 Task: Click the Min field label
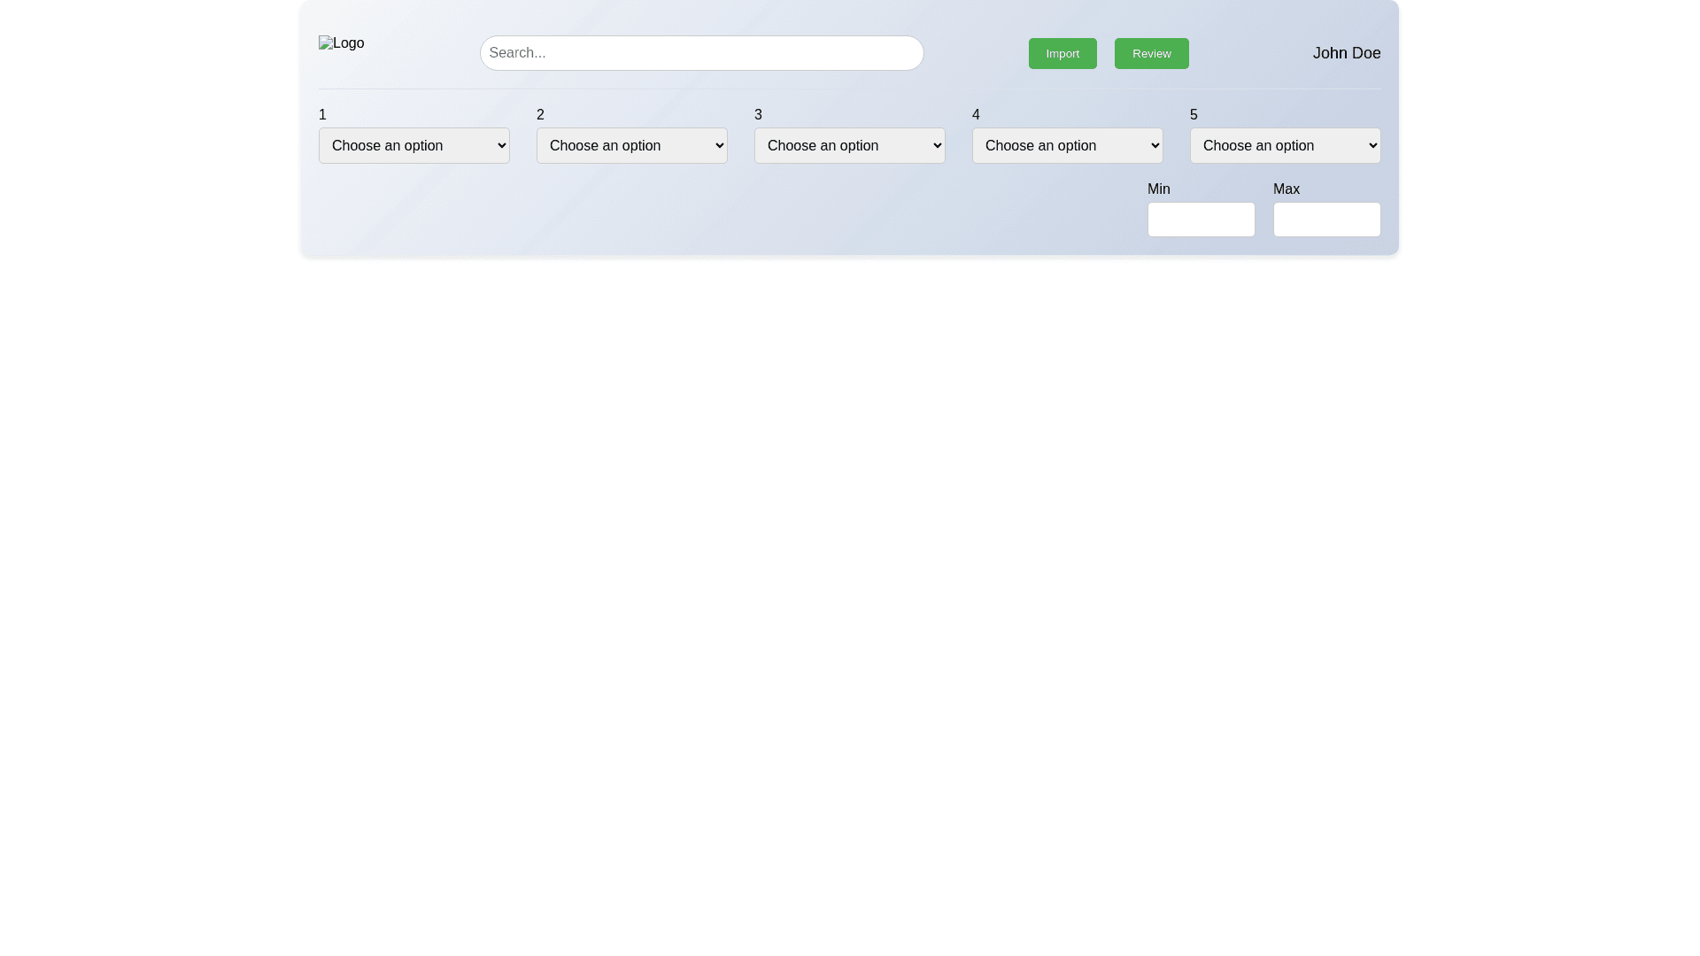coord(1158,189)
